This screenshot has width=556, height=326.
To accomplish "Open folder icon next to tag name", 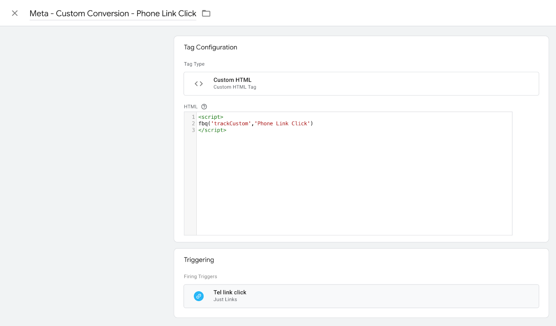I will point(206,14).
